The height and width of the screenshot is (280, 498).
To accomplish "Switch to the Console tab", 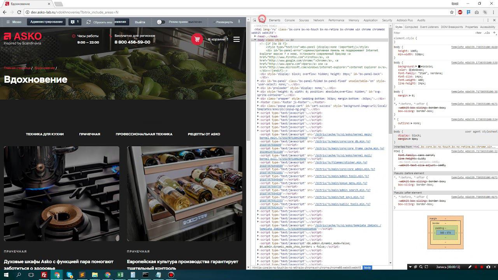I will pos(289,20).
